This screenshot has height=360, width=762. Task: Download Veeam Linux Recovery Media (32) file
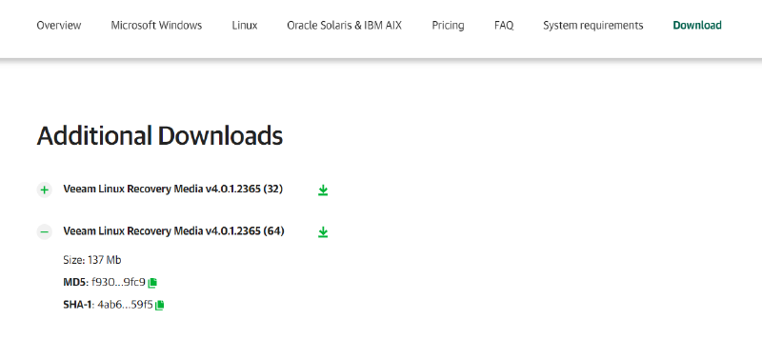tap(323, 190)
